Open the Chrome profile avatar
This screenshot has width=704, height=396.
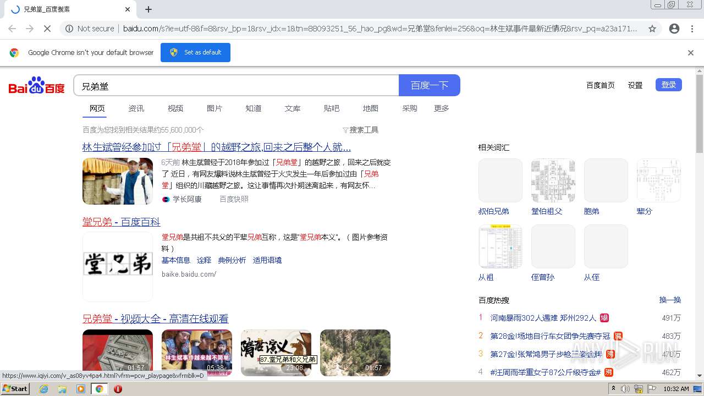(x=674, y=29)
